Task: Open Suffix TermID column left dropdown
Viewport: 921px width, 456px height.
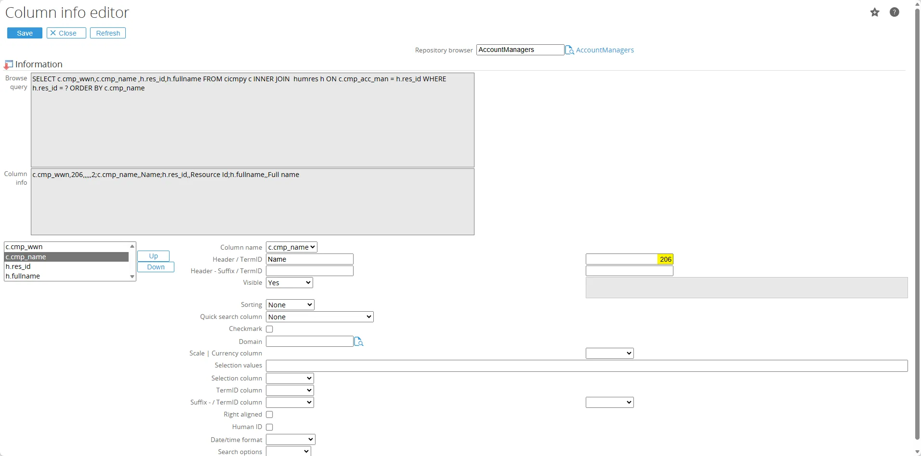Action: coord(290,403)
